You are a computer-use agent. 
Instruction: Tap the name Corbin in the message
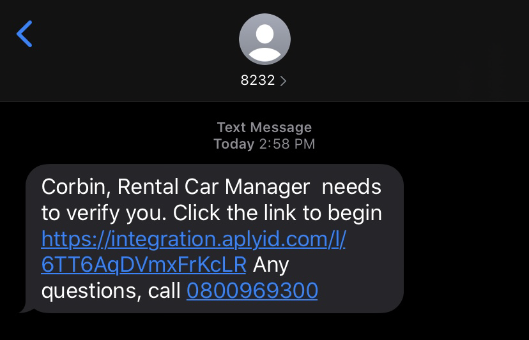tap(74, 187)
